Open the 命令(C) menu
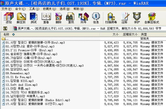The height and width of the screenshot is (109, 166). (20, 9)
